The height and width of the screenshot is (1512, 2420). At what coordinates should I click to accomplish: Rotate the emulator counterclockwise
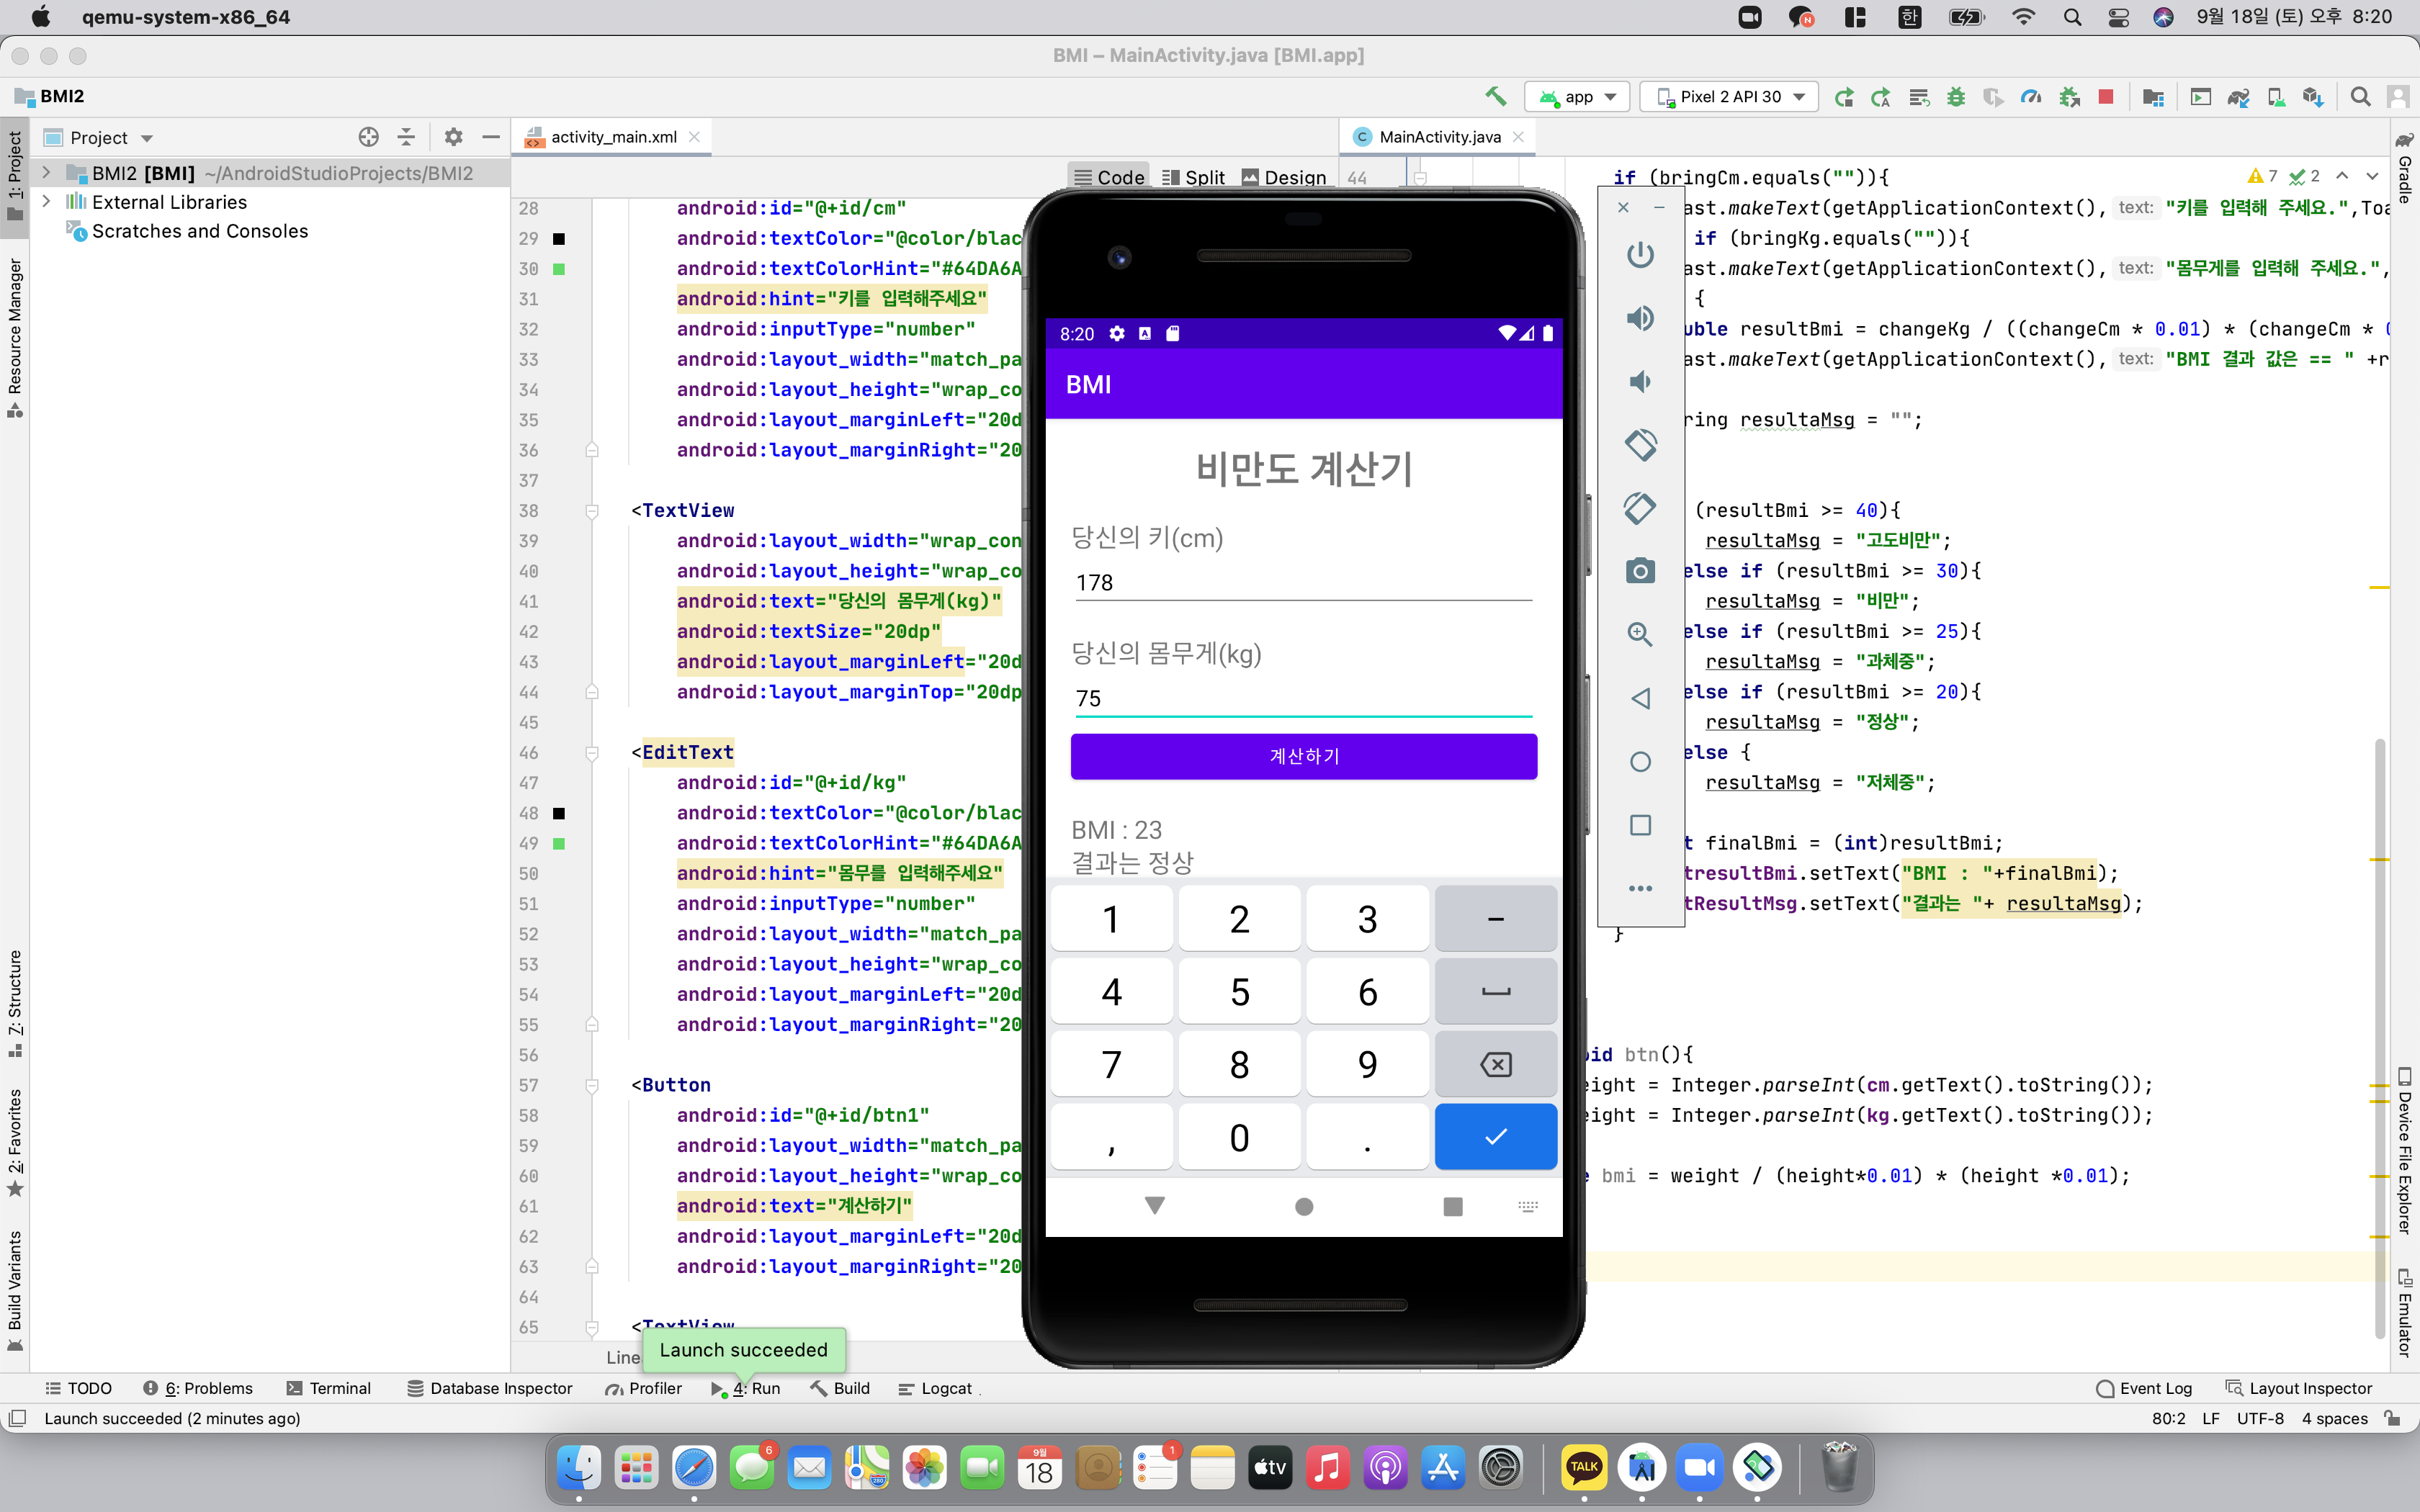[x=1640, y=445]
